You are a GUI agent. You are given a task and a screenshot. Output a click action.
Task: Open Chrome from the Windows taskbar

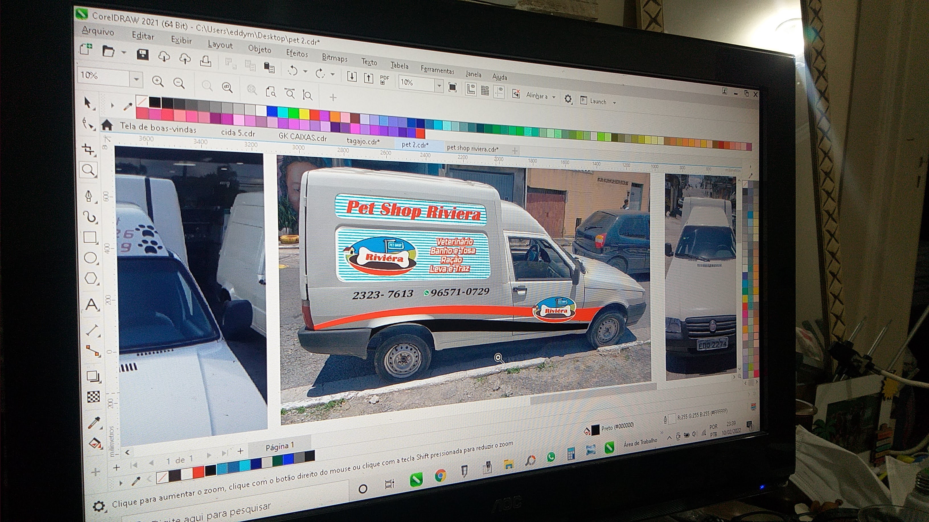pos(440,476)
